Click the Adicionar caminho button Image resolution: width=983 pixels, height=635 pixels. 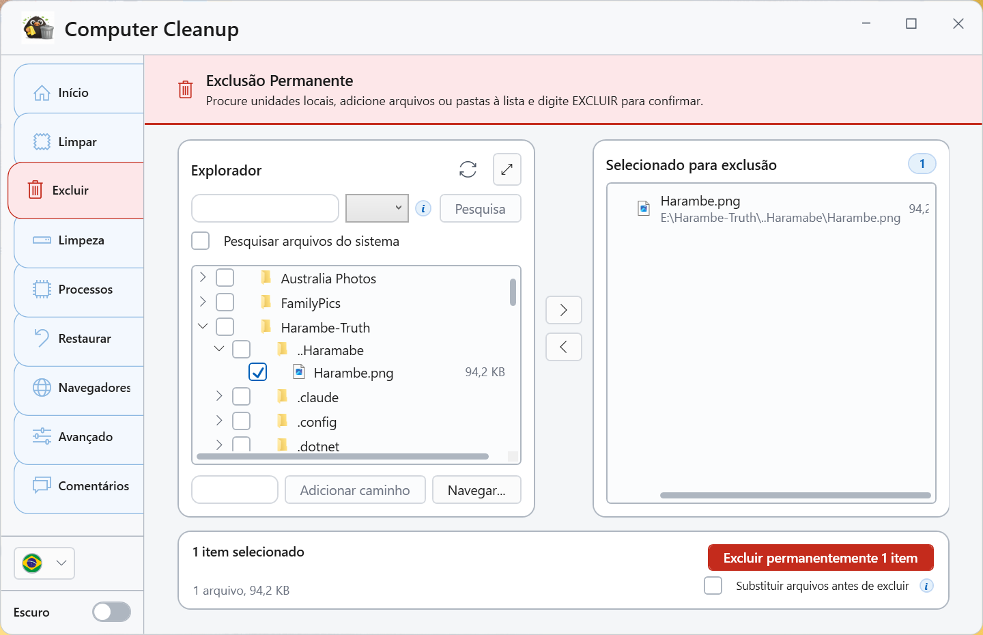tap(355, 490)
